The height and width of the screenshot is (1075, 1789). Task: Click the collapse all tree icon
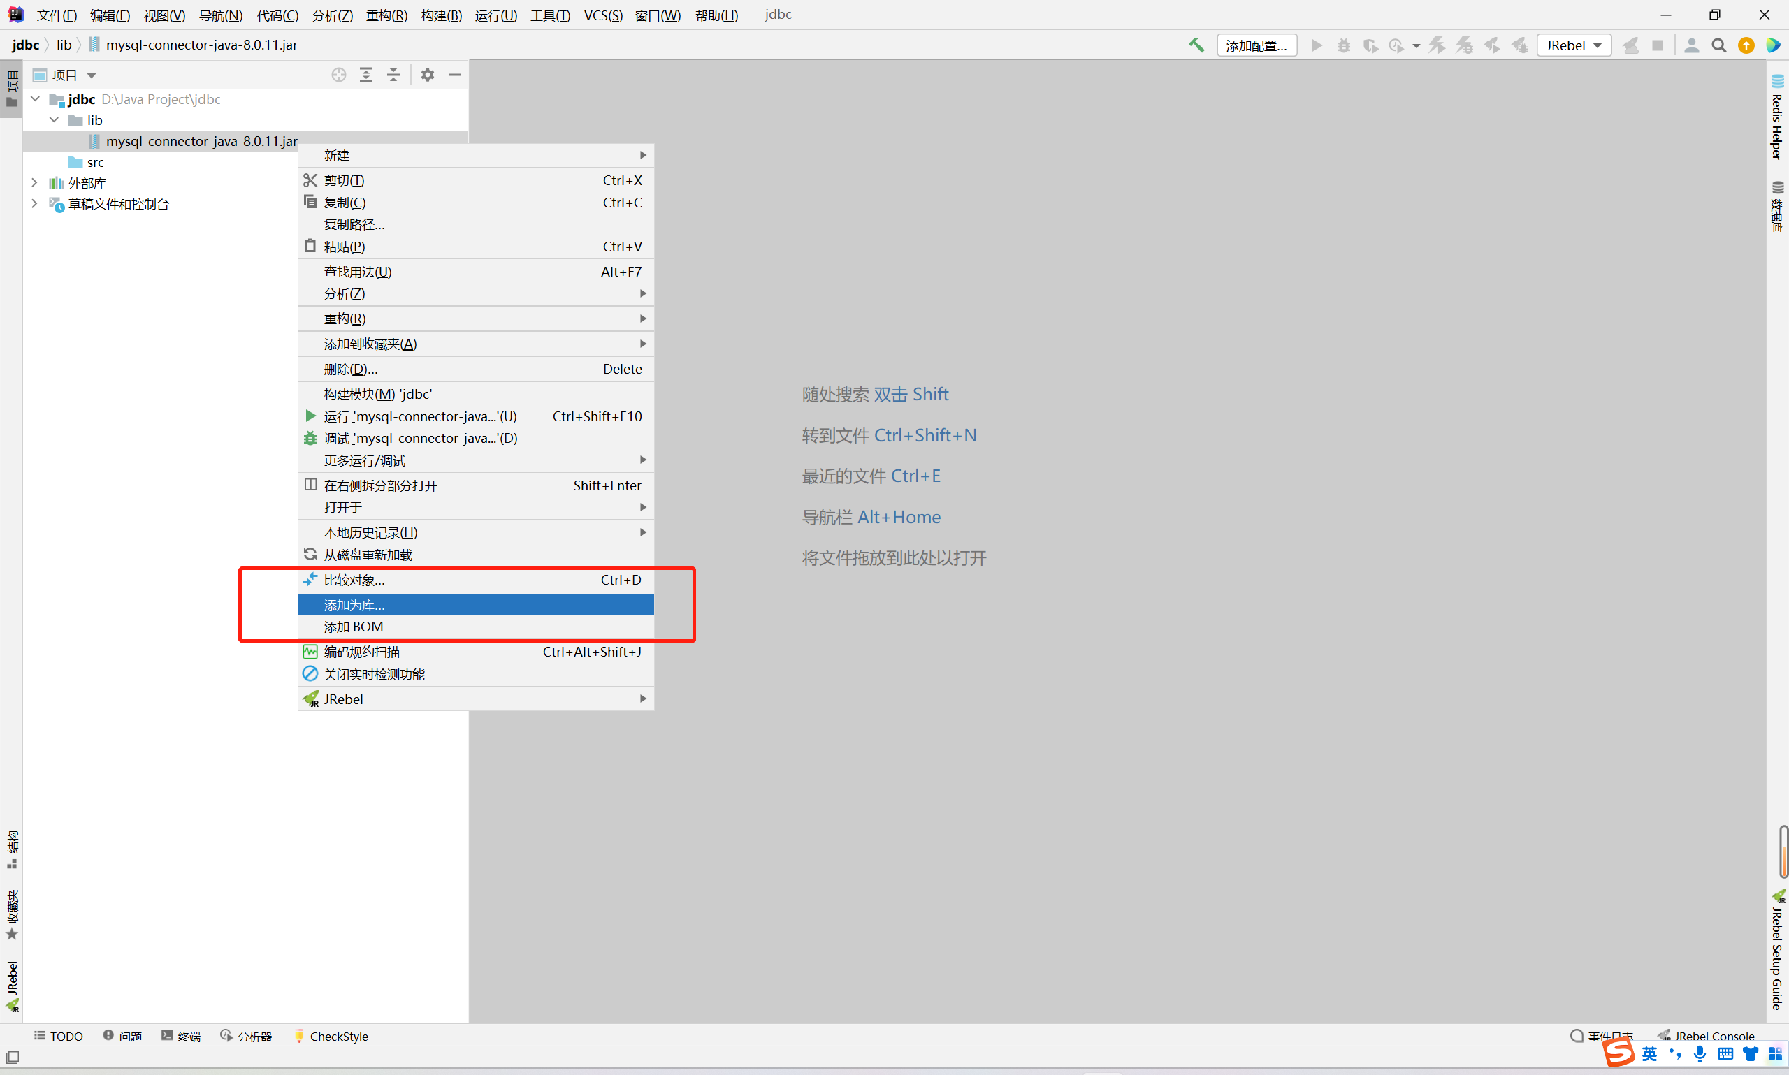click(393, 75)
